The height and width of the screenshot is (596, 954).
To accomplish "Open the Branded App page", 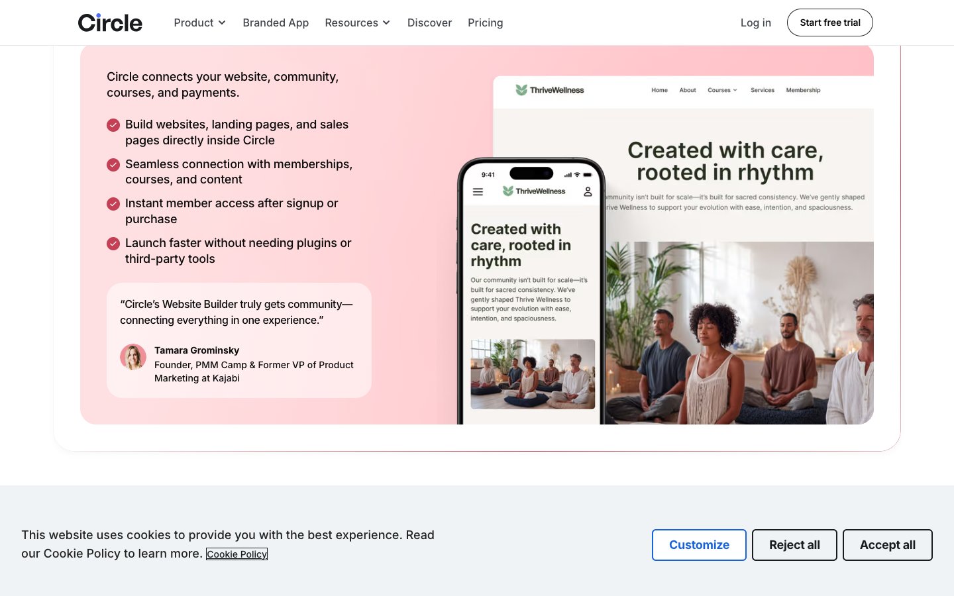I will [276, 23].
